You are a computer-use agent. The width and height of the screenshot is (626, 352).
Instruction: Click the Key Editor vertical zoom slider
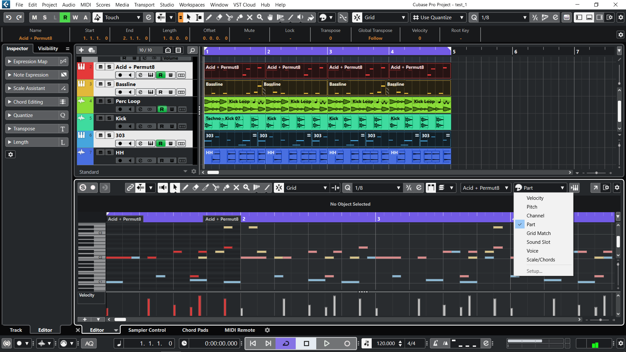click(618, 265)
